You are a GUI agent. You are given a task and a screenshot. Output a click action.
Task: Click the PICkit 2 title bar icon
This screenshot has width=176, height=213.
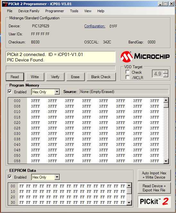pyautogui.click(x=5, y=4)
